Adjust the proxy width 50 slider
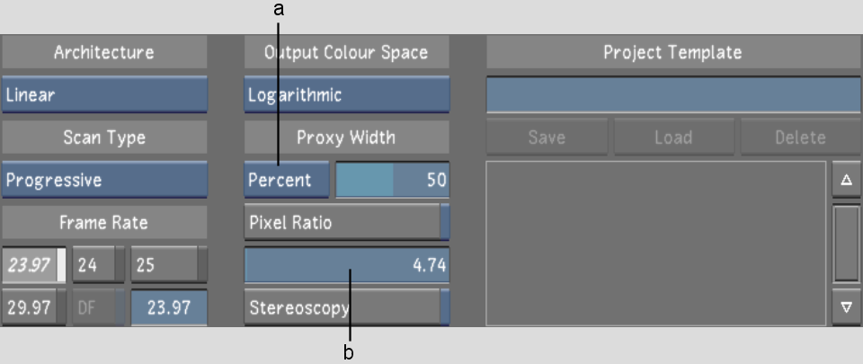 coord(393,180)
